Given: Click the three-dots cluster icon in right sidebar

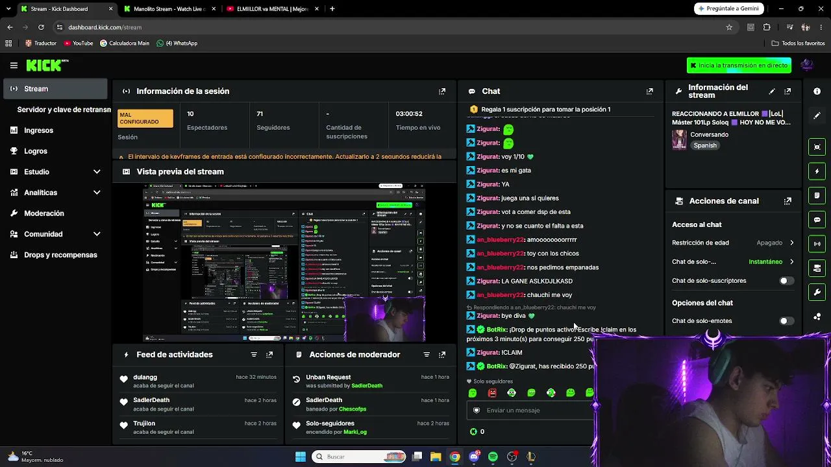Looking at the screenshot, I should point(817,317).
